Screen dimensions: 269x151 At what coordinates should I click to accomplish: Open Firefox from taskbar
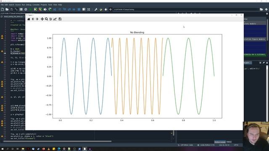coord(43,149)
